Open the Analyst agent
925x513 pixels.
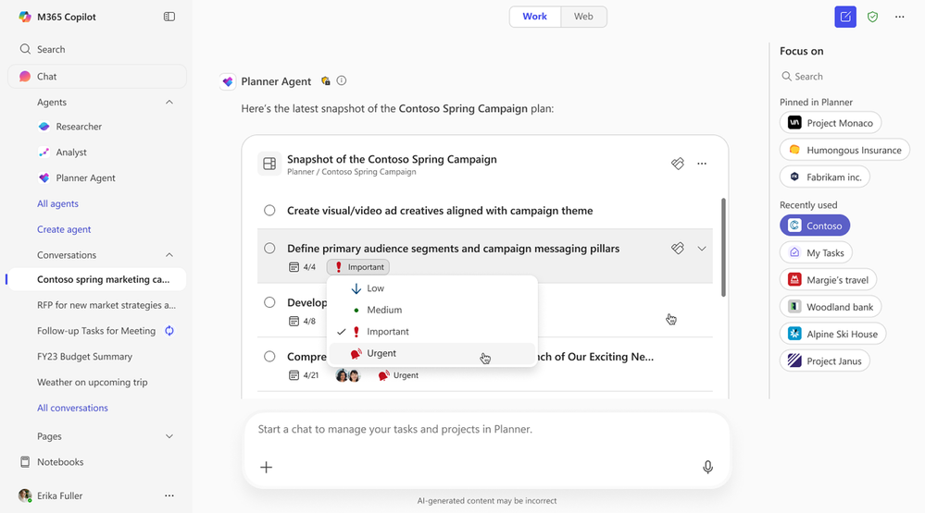[70, 152]
